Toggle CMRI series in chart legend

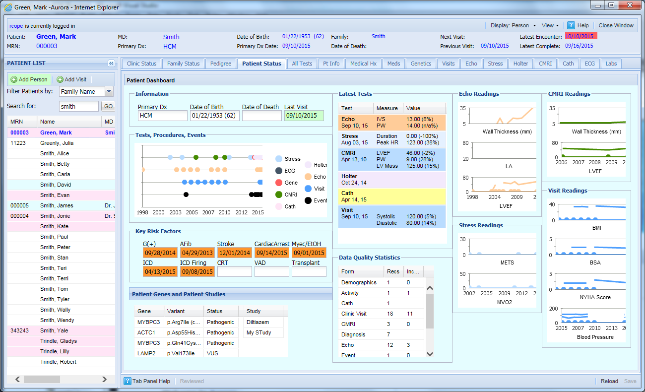tap(279, 195)
